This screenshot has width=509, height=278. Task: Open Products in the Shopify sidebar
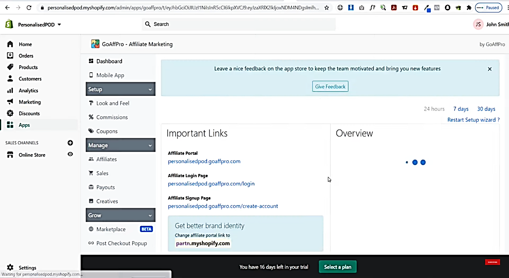tap(28, 67)
